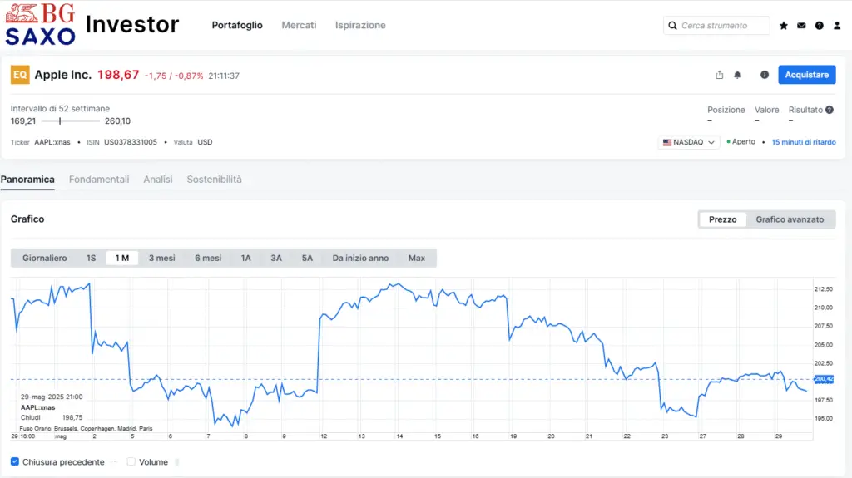Select Grafico avanzato chart mode
The image size is (852, 478).
point(790,219)
